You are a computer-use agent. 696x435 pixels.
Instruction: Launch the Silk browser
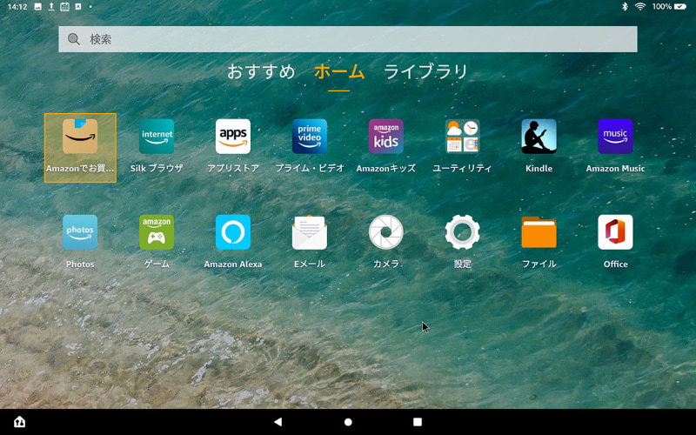(x=157, y=137)
